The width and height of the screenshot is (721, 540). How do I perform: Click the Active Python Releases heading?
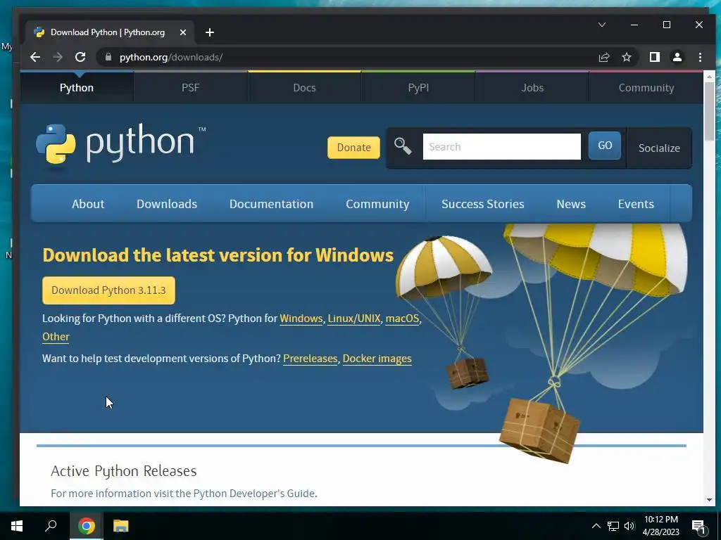tap(124, 471)
